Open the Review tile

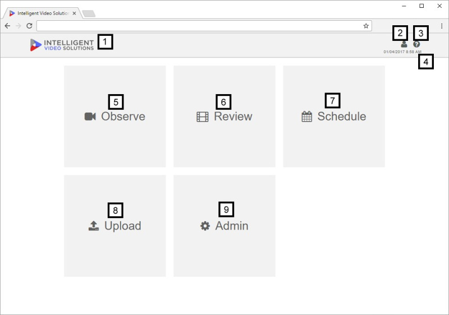224,117
